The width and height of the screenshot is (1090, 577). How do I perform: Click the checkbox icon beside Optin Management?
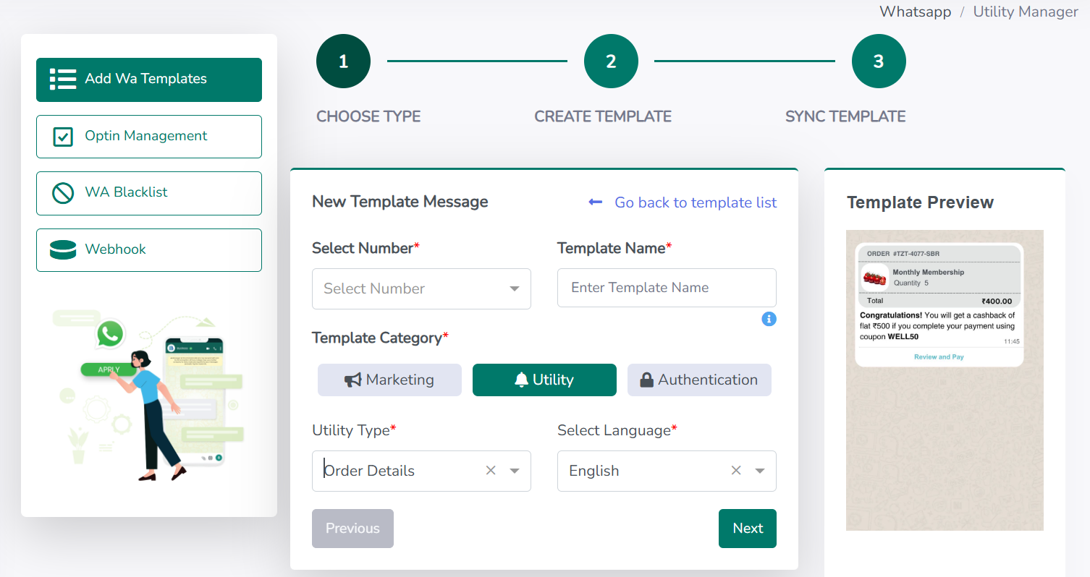click(64, 137)
